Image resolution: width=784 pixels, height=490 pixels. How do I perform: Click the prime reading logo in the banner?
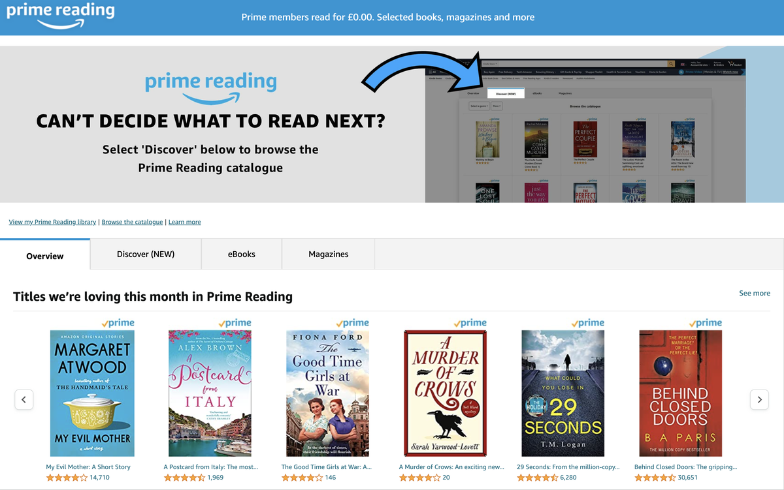click(x=210, y=88)
